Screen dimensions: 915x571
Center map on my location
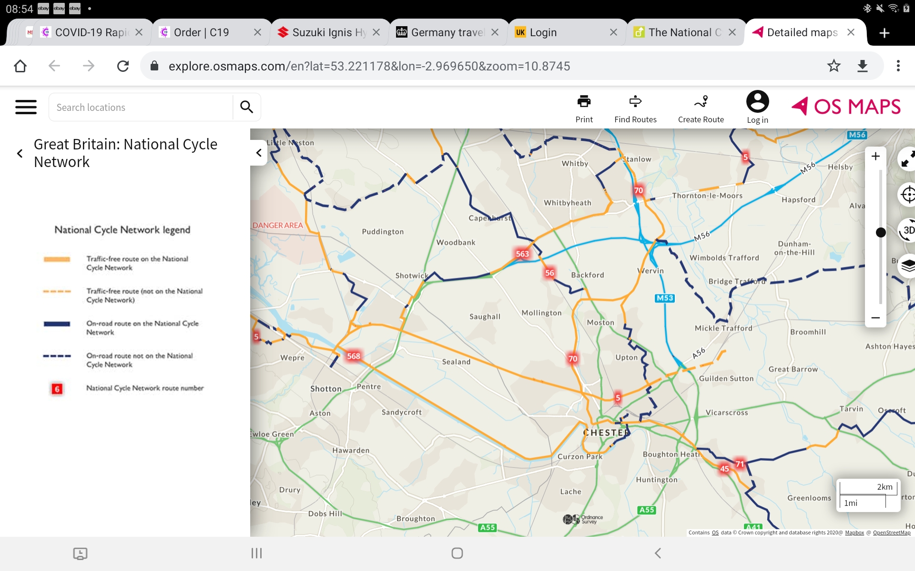(907, 195)
